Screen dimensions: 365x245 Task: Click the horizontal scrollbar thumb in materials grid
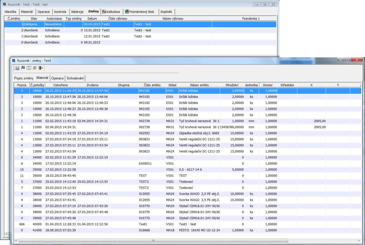click(153, 241)
